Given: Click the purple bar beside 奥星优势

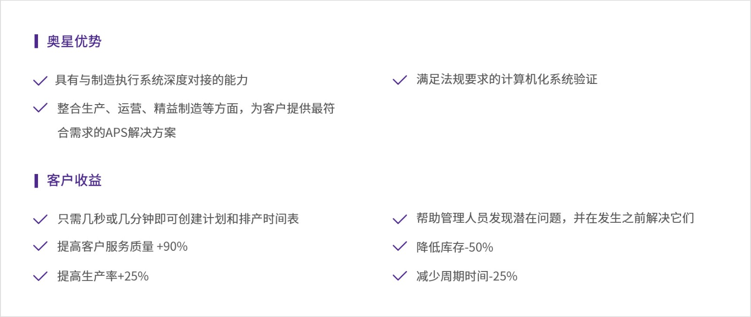Looking at the screenshot, I should 36,41.
